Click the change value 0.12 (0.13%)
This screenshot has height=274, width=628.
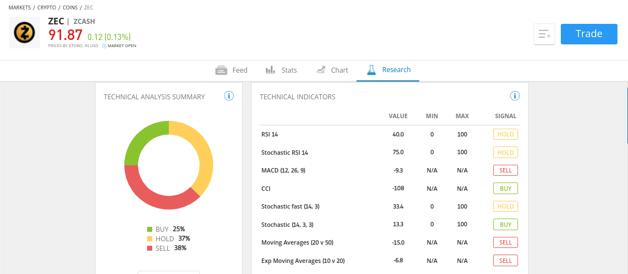(x=109, y=37)
